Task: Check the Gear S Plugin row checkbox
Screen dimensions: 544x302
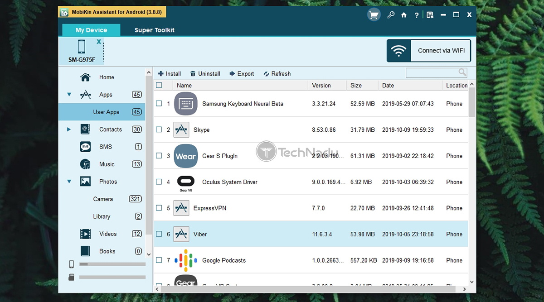Action: click(x=159, y=156)
